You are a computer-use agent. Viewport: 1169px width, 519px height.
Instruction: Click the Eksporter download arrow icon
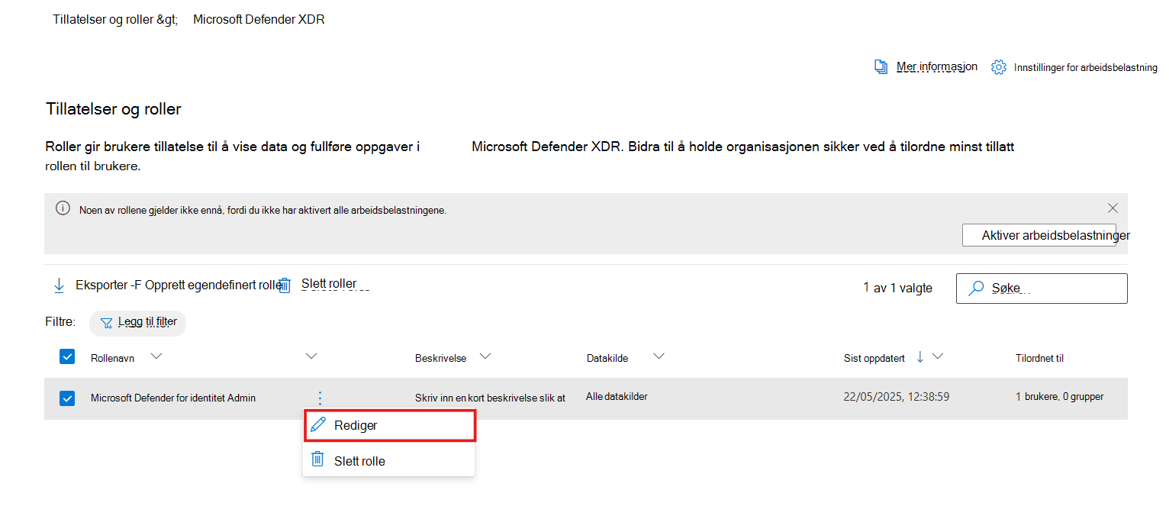[x=60, y=285]
